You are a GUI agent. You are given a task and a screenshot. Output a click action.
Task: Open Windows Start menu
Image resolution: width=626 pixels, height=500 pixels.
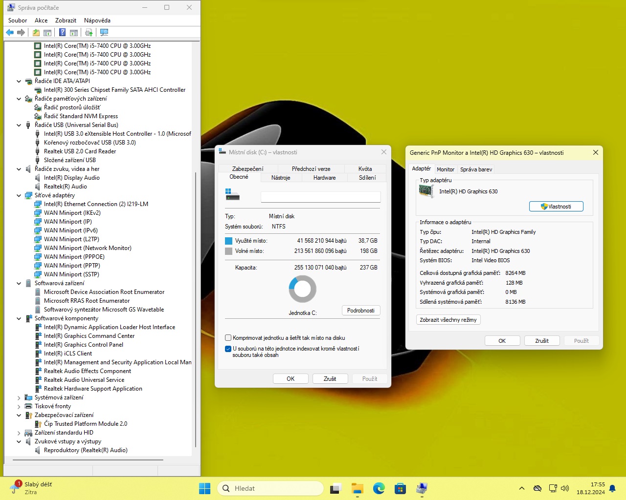204,488
